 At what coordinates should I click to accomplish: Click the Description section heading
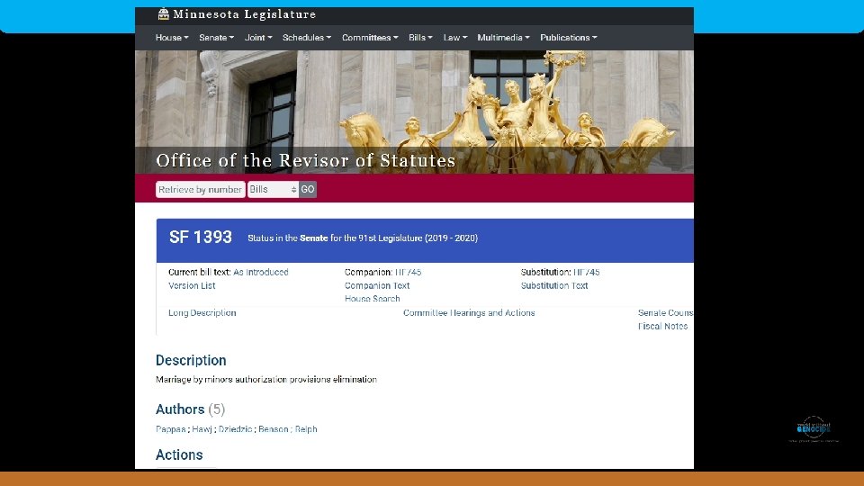191,360
